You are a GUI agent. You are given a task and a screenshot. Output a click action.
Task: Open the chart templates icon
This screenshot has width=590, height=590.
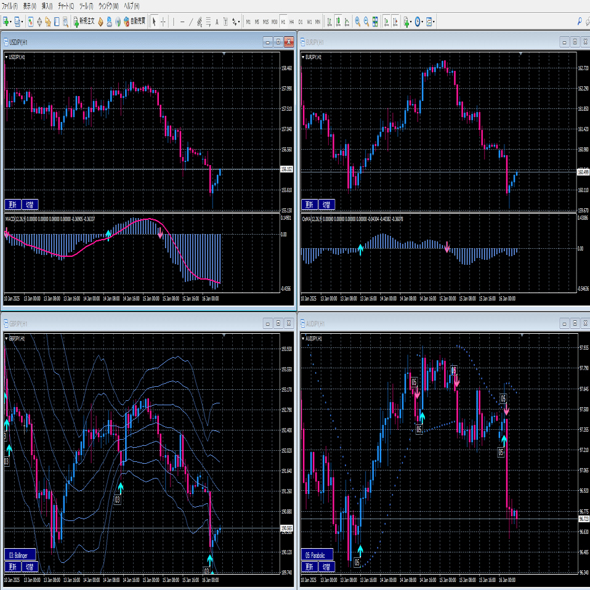click(x=429, y=22)
